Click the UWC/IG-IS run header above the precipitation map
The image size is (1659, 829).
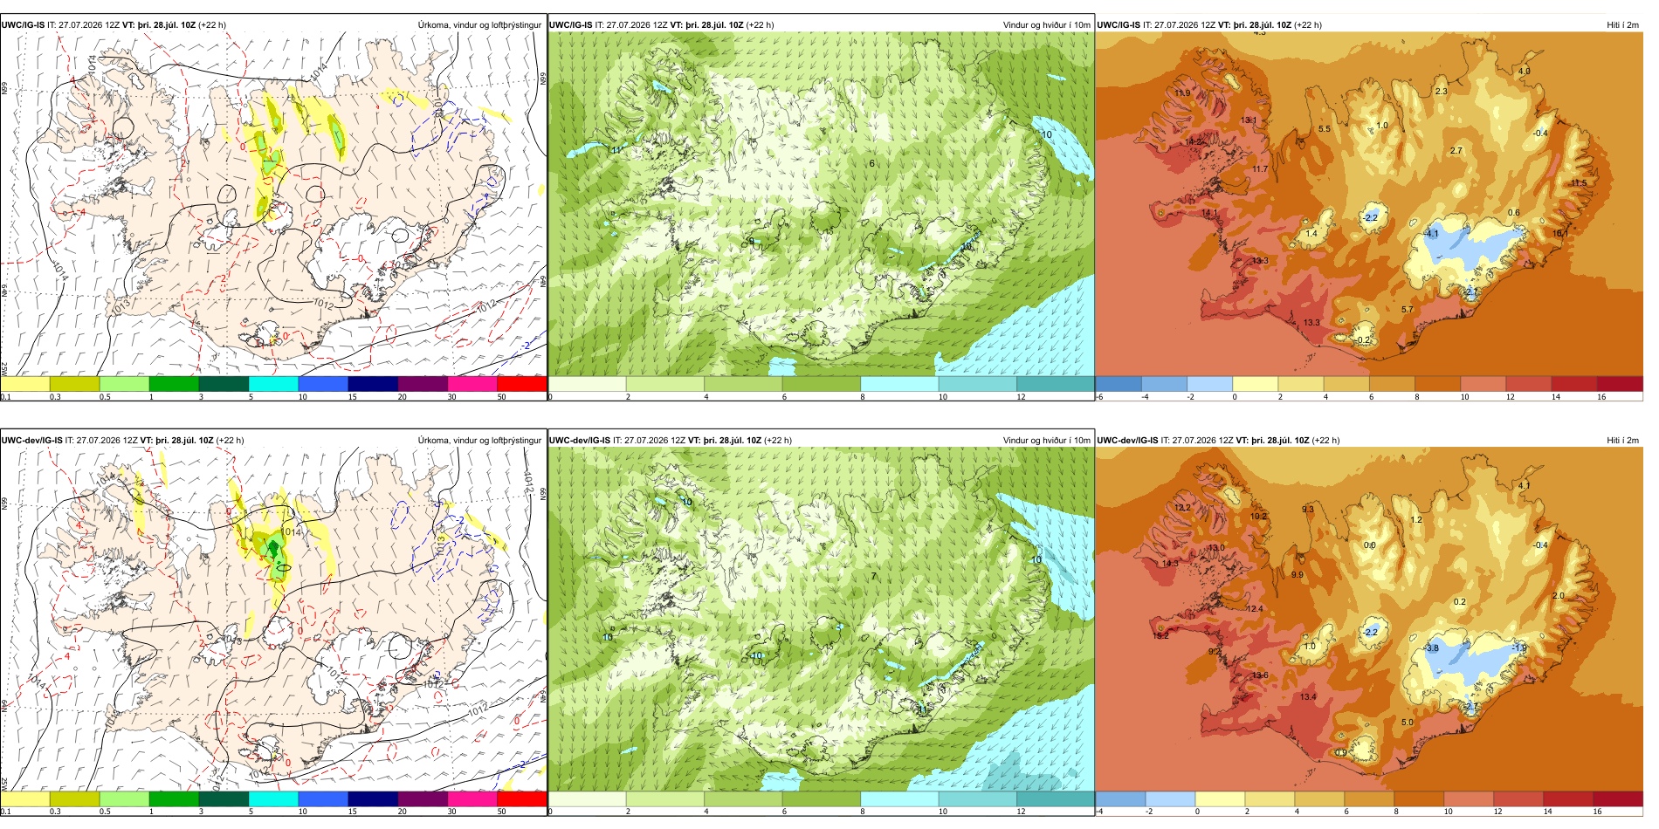pos(114,25)
